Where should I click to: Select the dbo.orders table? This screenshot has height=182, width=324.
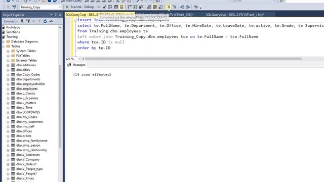tap(24, 136)
